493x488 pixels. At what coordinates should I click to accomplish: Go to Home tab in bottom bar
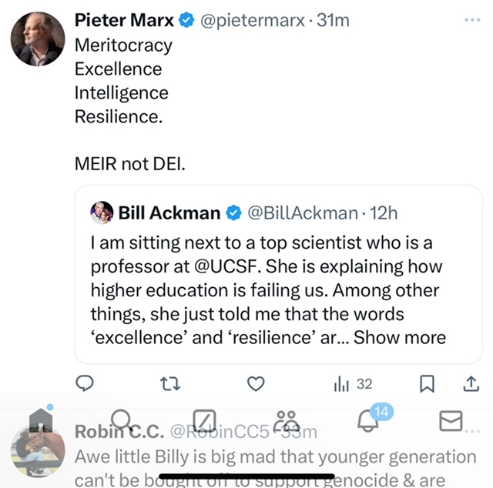tap(41, 420)
